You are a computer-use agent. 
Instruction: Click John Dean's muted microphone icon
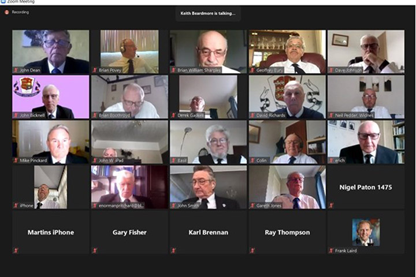[x=16, y=70]
